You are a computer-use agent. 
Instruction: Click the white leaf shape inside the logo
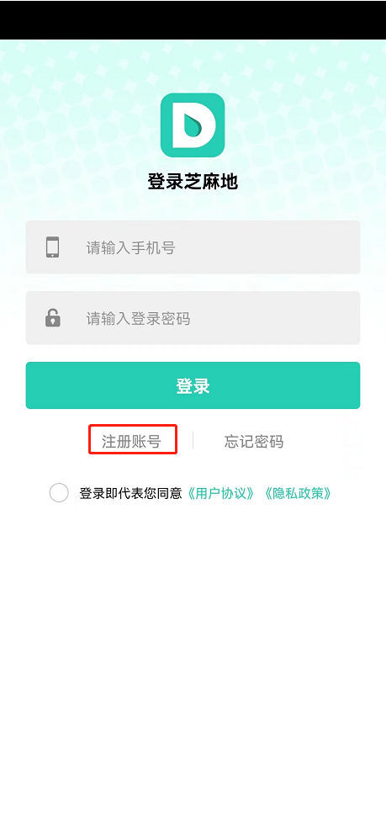193,125
